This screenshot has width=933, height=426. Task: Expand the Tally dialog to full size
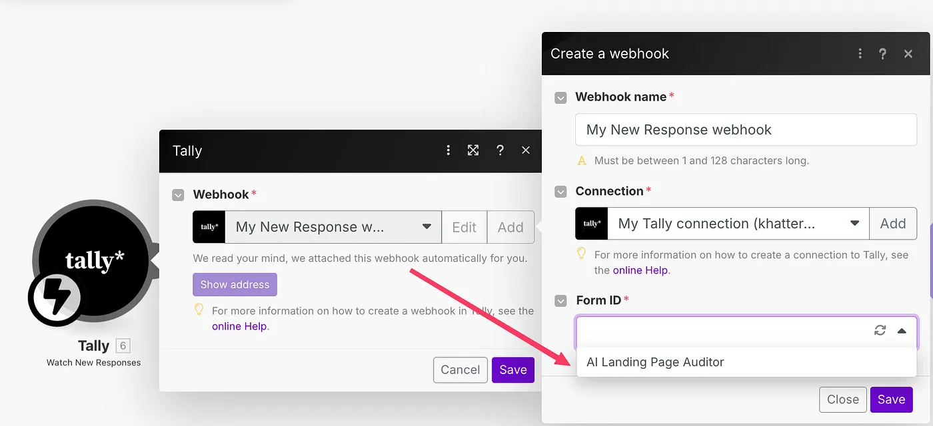pos(473,150)
